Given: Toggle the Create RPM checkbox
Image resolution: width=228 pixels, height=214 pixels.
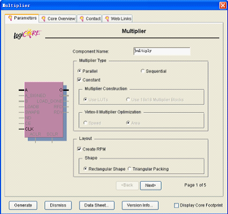Looking at the screenshot, I should pos(79,149).
